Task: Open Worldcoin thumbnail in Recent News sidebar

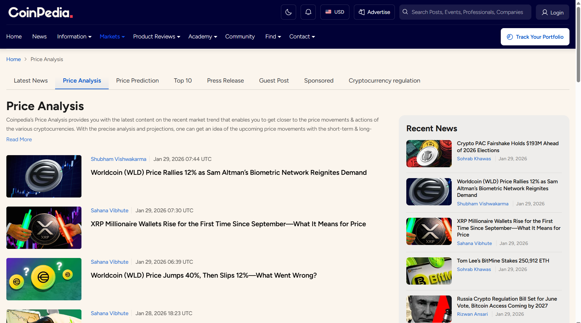Action: (x=429, y=192)
